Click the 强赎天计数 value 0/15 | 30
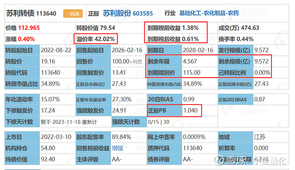Viewport: 295px width, 170px height. click(x=159, y=122)
